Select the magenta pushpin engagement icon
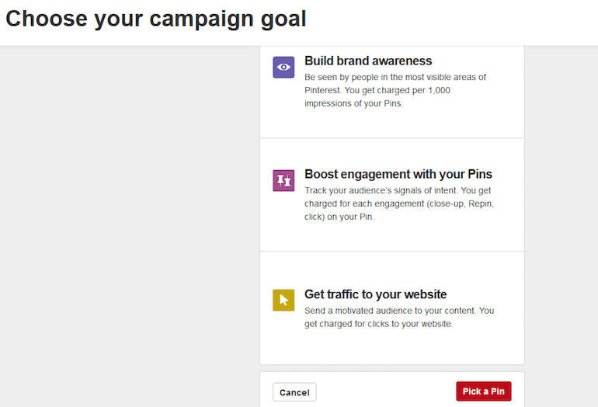The image size is (598, 407). (283, 180)
